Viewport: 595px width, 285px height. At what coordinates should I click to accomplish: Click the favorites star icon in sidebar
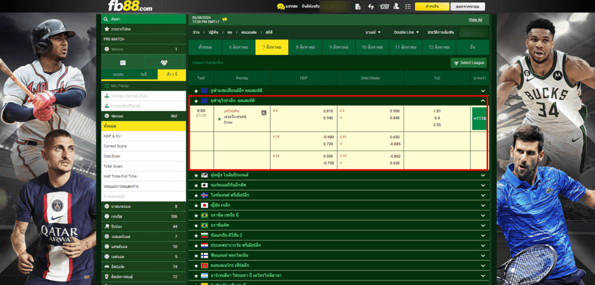point(107,29)
